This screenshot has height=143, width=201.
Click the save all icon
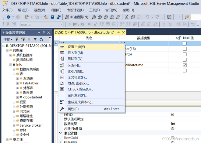(x=58, y=17)
